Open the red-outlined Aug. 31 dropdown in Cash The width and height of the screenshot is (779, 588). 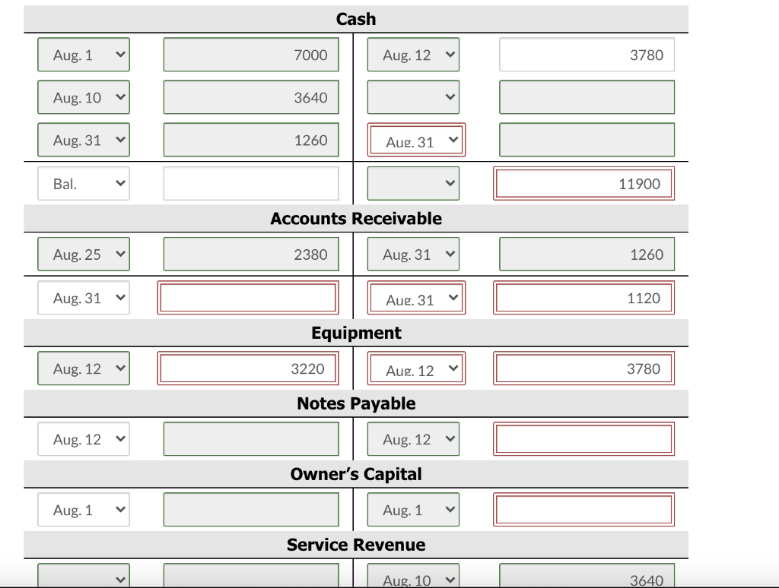point(416,140)
